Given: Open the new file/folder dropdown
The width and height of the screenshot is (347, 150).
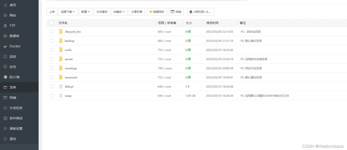Looking at the screenshot, I should pyautogui.click(x=86, y=12).
